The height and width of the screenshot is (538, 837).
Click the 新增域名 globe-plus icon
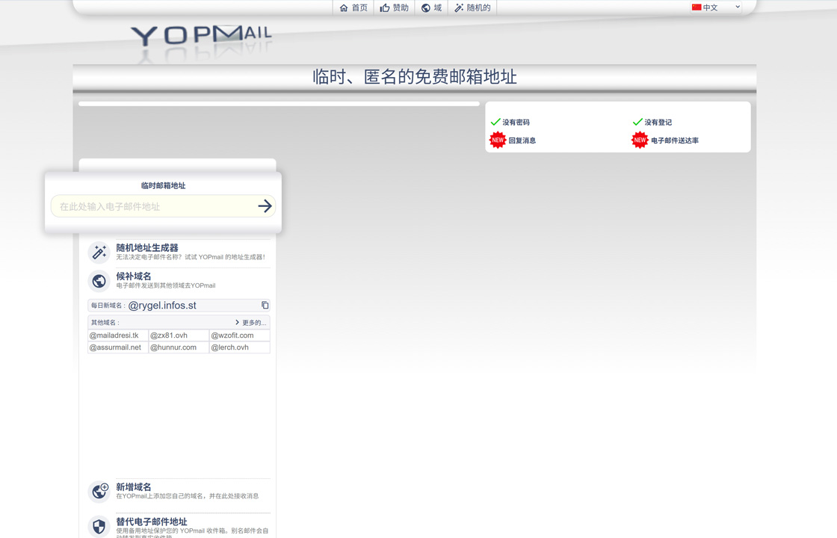[99, 491]
